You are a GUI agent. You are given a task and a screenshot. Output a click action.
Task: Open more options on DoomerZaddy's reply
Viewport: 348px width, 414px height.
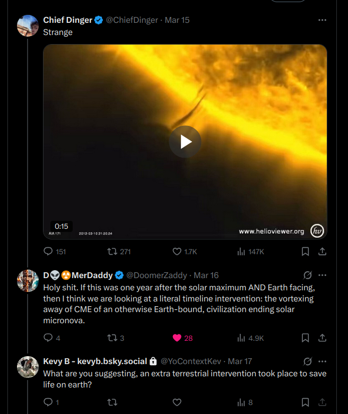coord(322,275)
